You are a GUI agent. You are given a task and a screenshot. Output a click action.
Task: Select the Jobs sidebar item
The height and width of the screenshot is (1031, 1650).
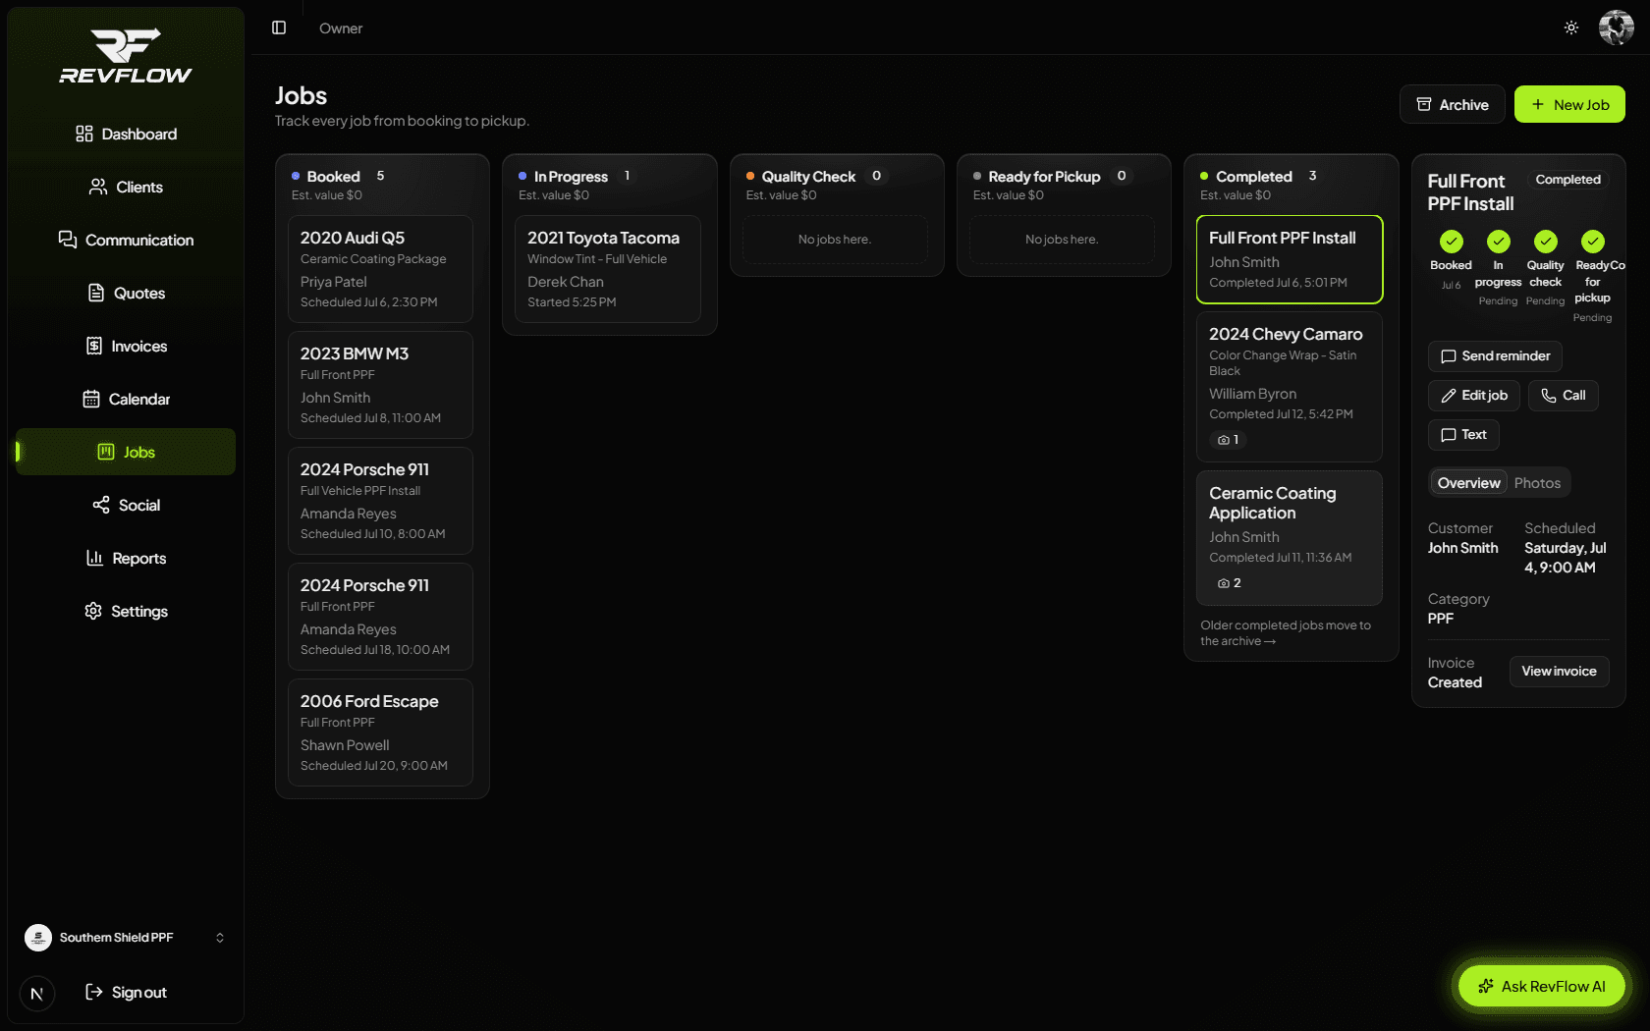pos(126,452)
